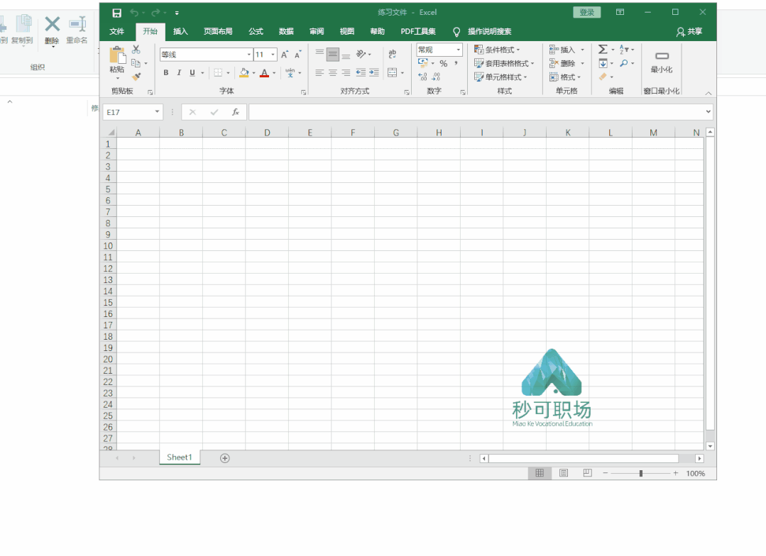Viewport: 766px width, 556px height.
Task: Click the red Font Color A
Action: coord(264,73)
